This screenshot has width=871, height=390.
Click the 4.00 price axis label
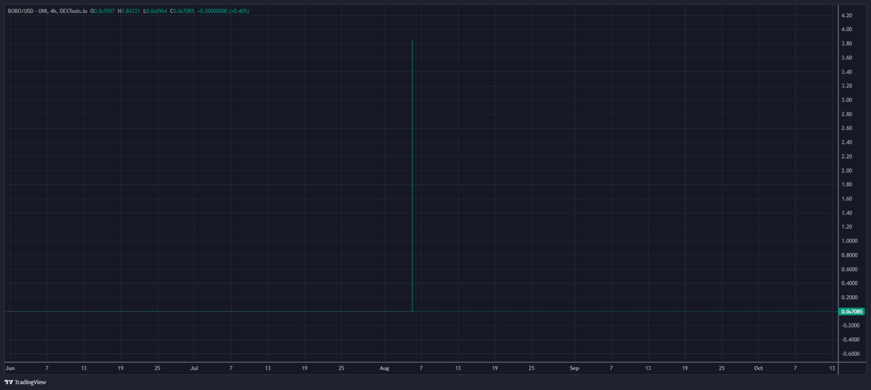[846, 30]
